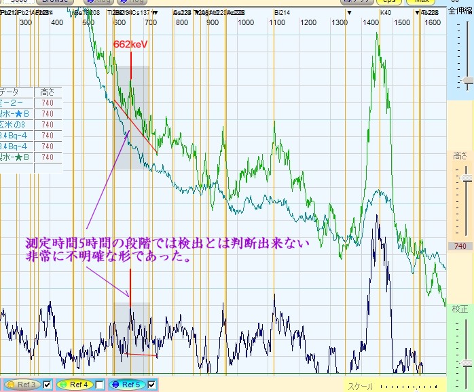This screenshot has width=474, height=392.
Task: Click the Bi214 isotope label
Action: tap(282, 13)
